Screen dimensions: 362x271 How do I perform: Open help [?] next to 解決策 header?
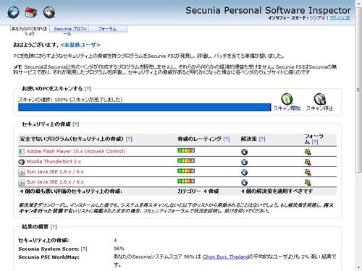click(x=262, y=139)
